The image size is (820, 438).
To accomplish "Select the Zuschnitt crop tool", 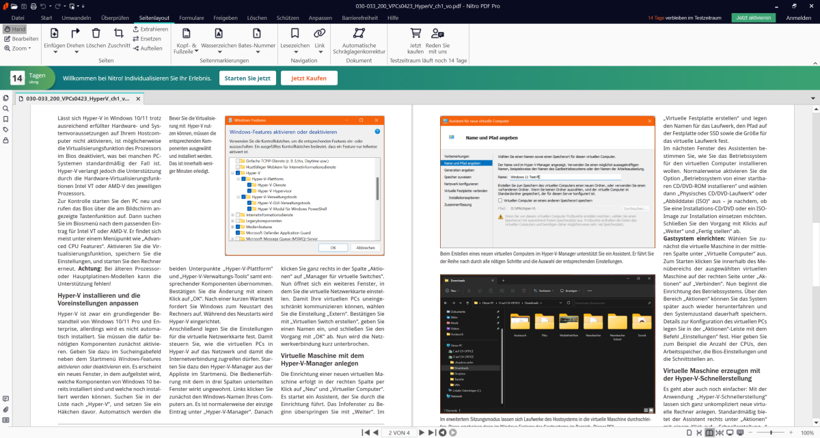I will pyautogui.click(x=119, y=33).
